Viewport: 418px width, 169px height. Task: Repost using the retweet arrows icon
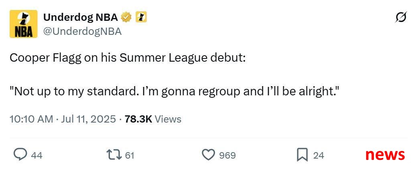114,155
